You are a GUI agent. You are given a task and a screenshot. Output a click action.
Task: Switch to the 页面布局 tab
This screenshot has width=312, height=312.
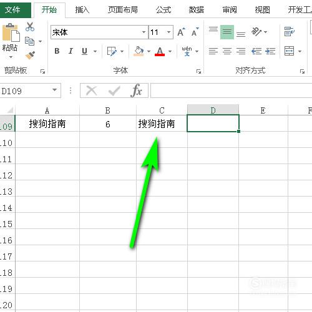[123, 10]
